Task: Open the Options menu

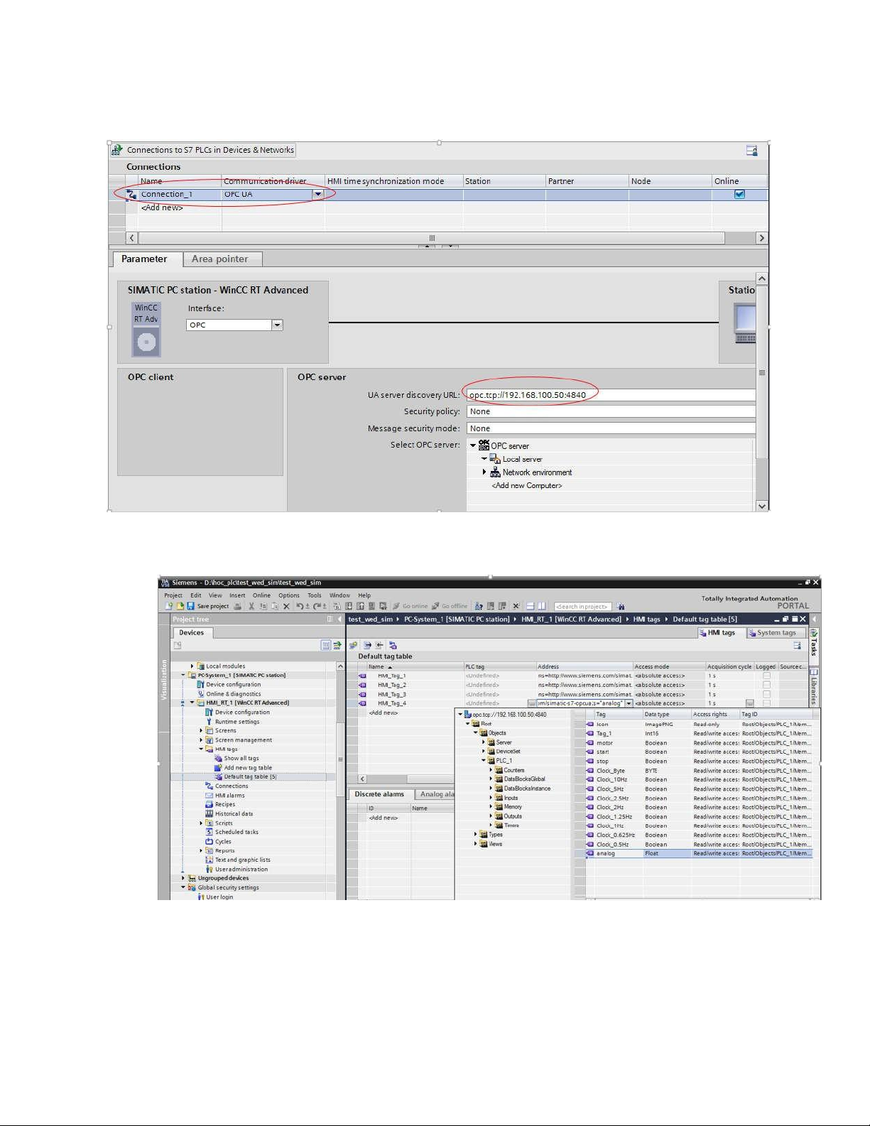Action: tap(288, 595)
